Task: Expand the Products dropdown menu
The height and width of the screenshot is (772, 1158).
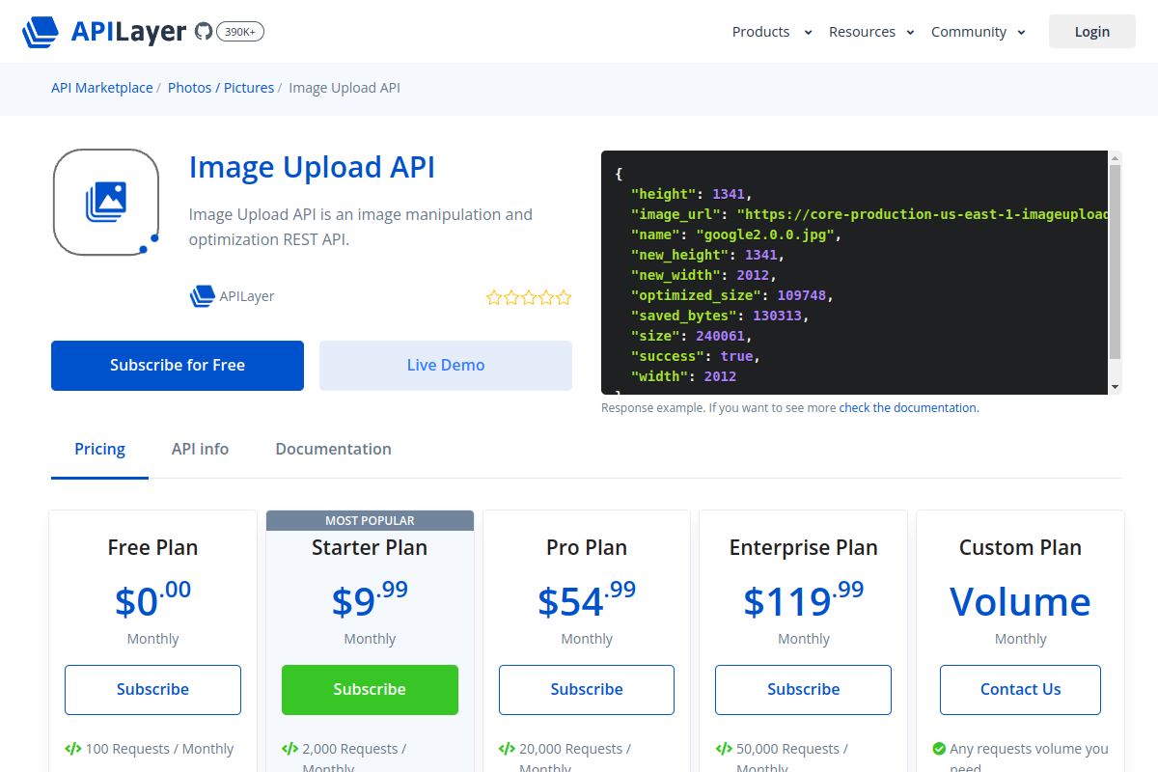Action: 772,32
